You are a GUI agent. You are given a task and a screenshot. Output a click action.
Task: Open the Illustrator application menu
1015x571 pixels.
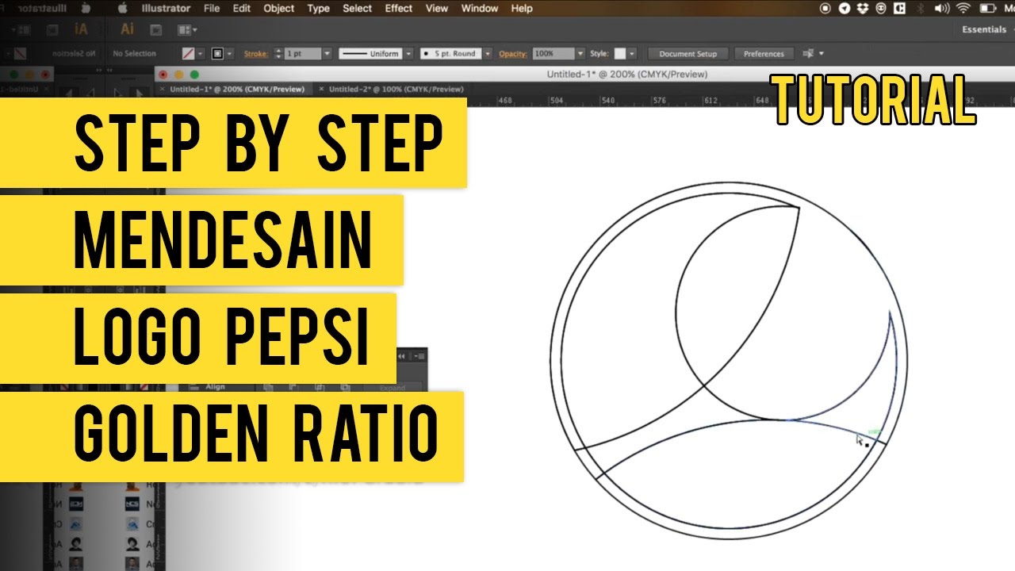166,9
